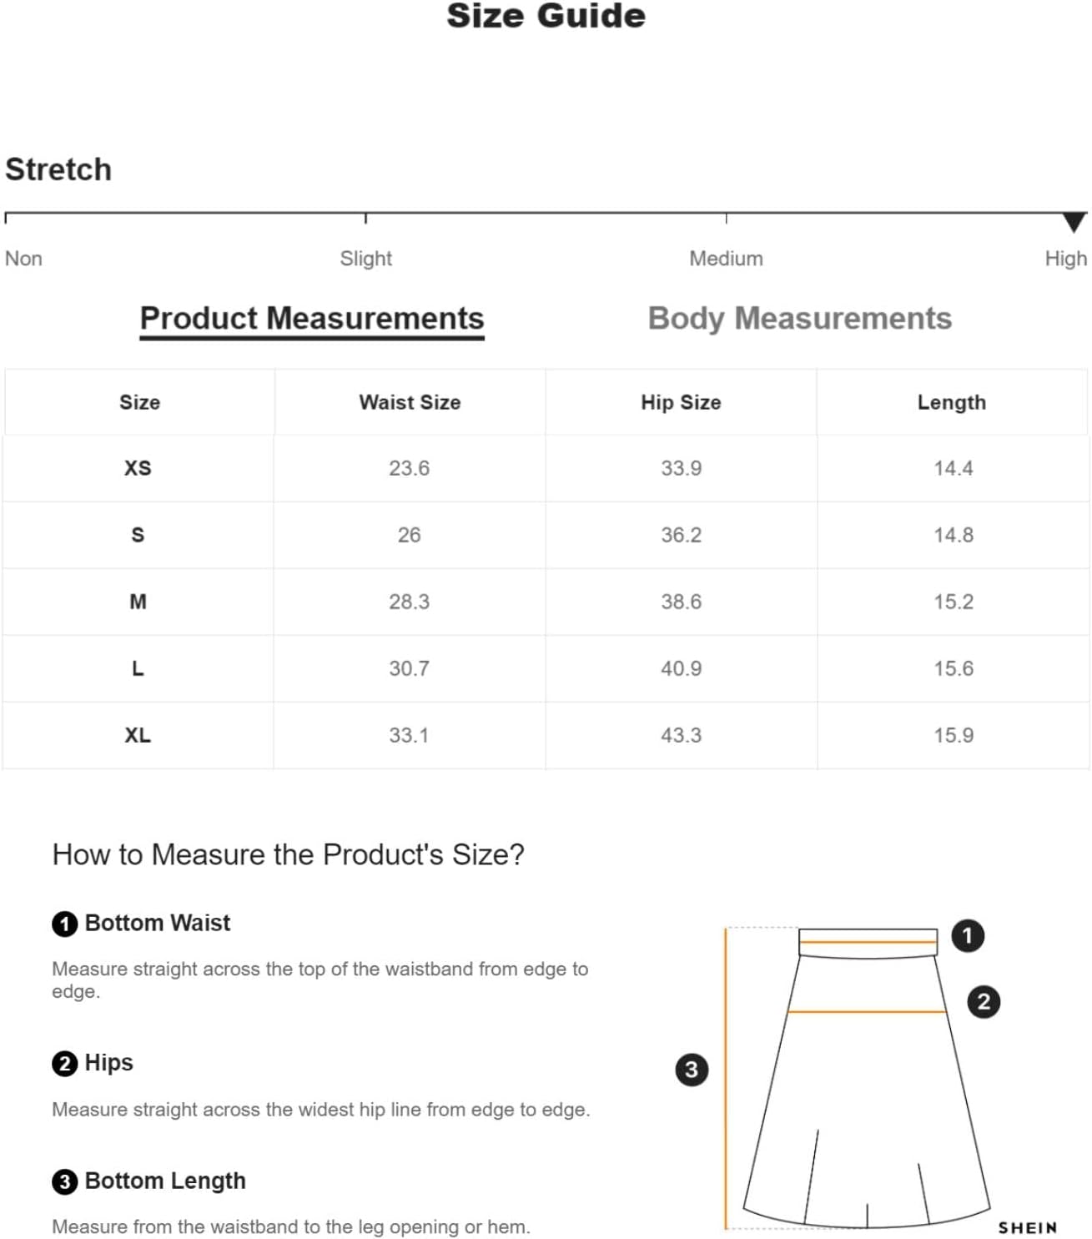
Task: Click the Waist Size column header
Action: point(410,402)
